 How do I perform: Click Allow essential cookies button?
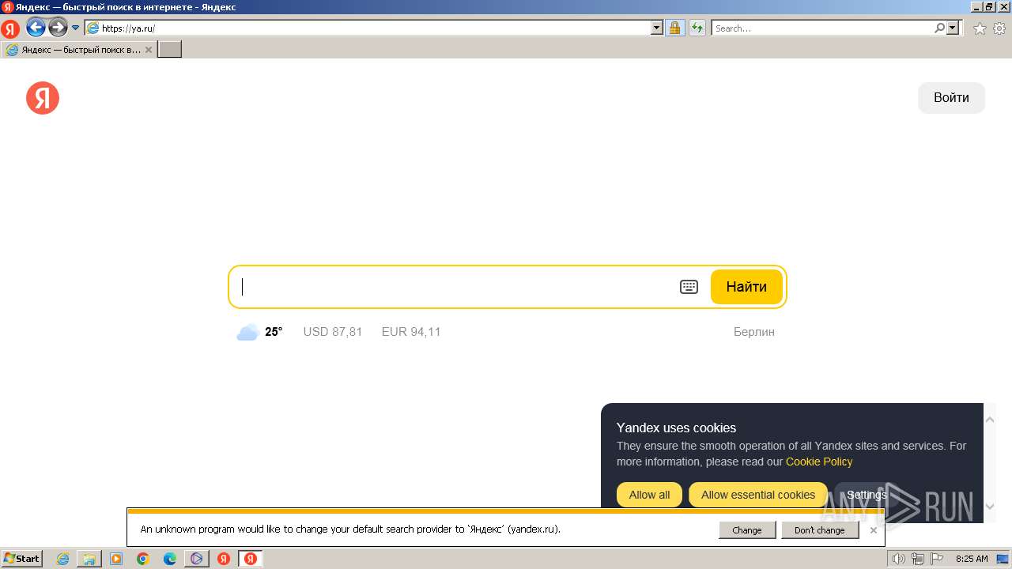[758, 495]
